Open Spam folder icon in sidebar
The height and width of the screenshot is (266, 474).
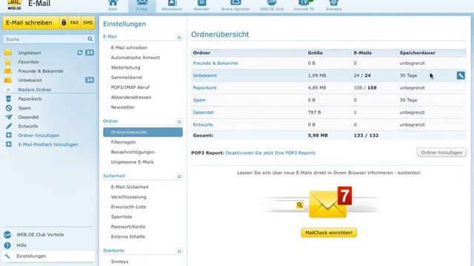8,108
